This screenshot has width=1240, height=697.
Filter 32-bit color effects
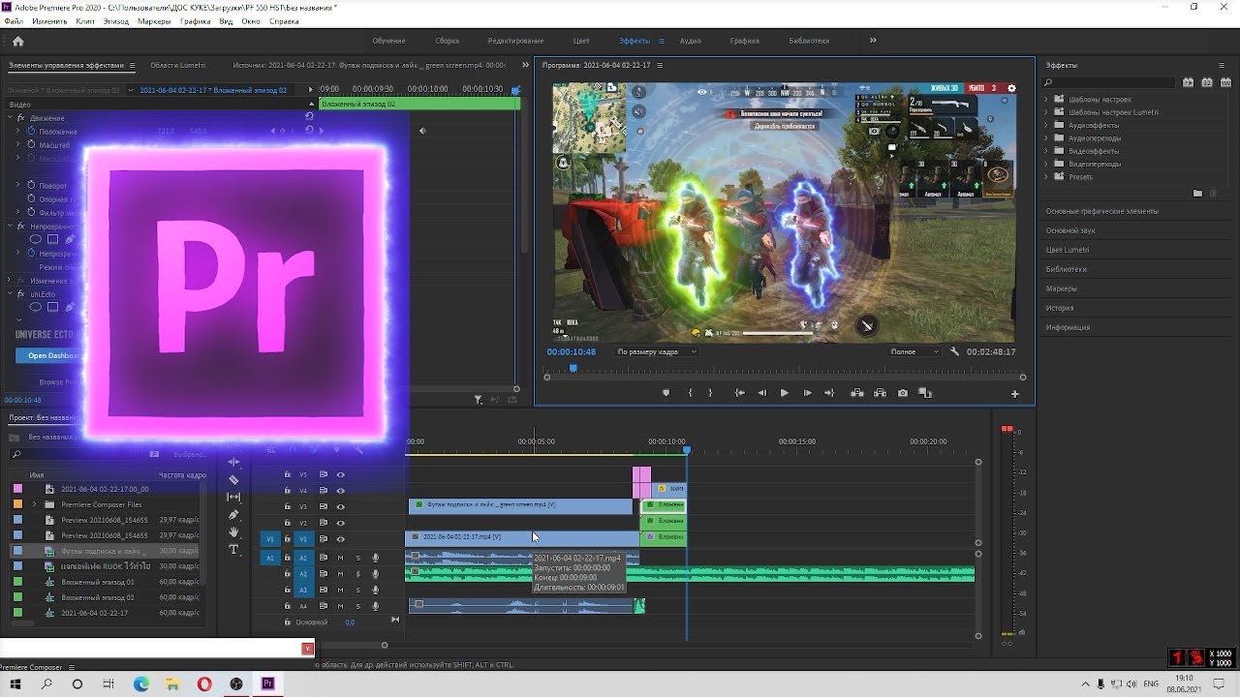1206,82
